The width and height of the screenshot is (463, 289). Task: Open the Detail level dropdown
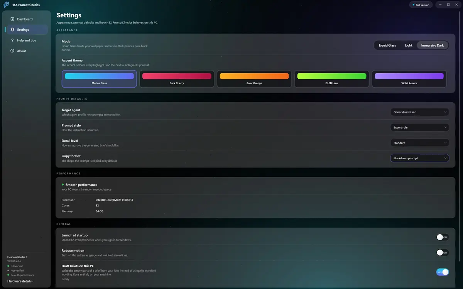tap(420, 143)
